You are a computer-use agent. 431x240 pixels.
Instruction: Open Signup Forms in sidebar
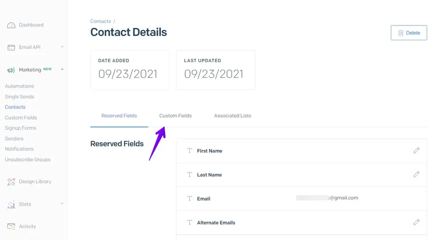pyautogui.click(x=21, y=128)
